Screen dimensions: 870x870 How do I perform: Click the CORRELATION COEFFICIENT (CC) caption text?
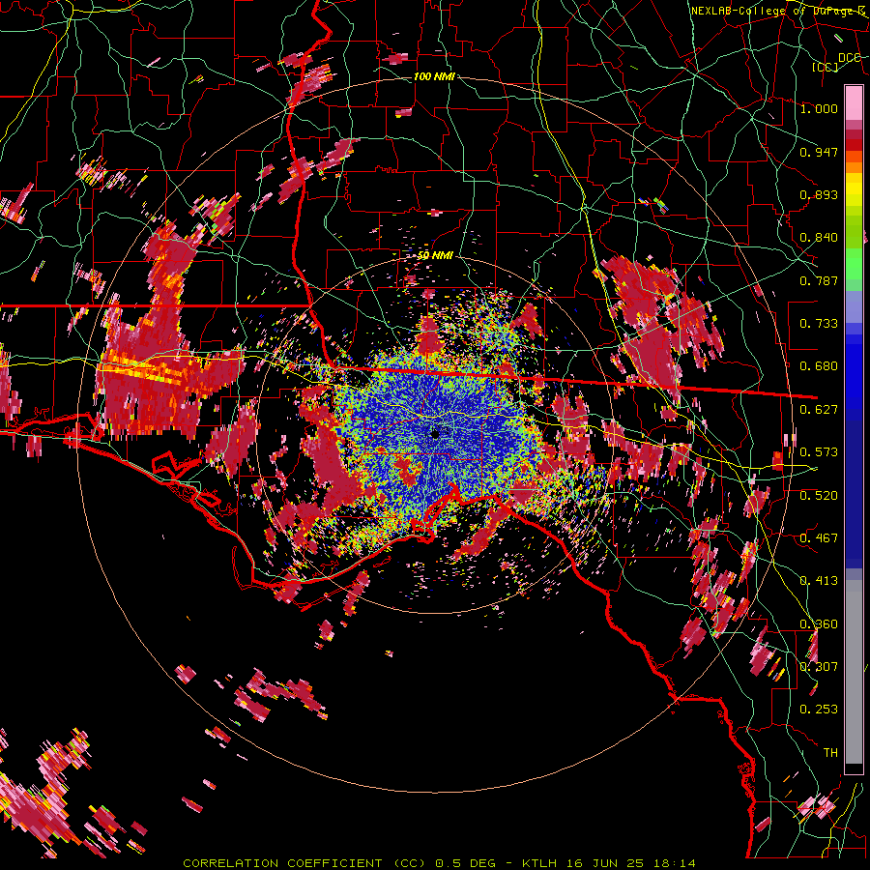[304, 863]
